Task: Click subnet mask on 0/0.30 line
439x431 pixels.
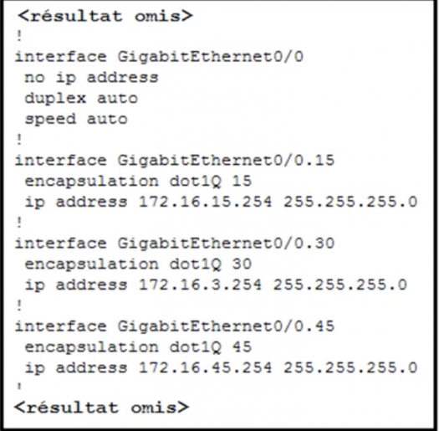Action: coord(339,285)
